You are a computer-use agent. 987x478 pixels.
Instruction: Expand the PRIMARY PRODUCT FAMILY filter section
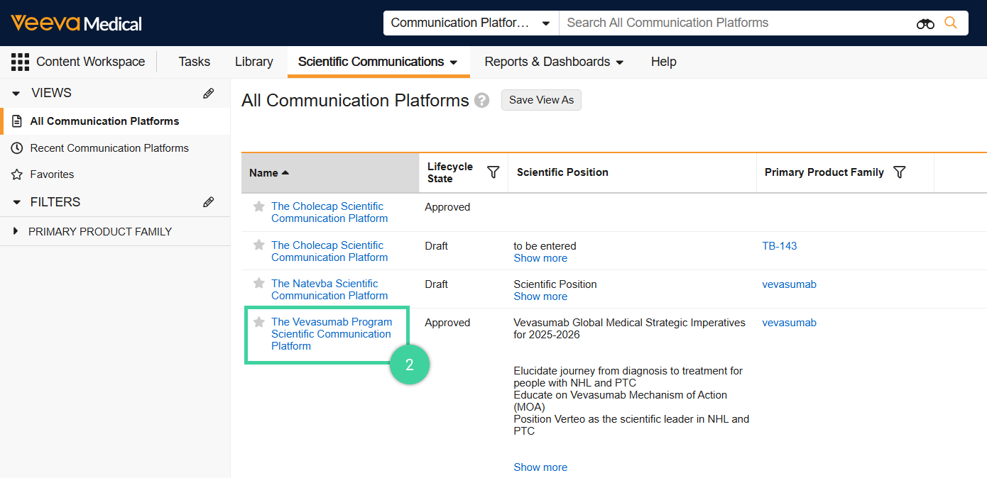tap(16, 231)
